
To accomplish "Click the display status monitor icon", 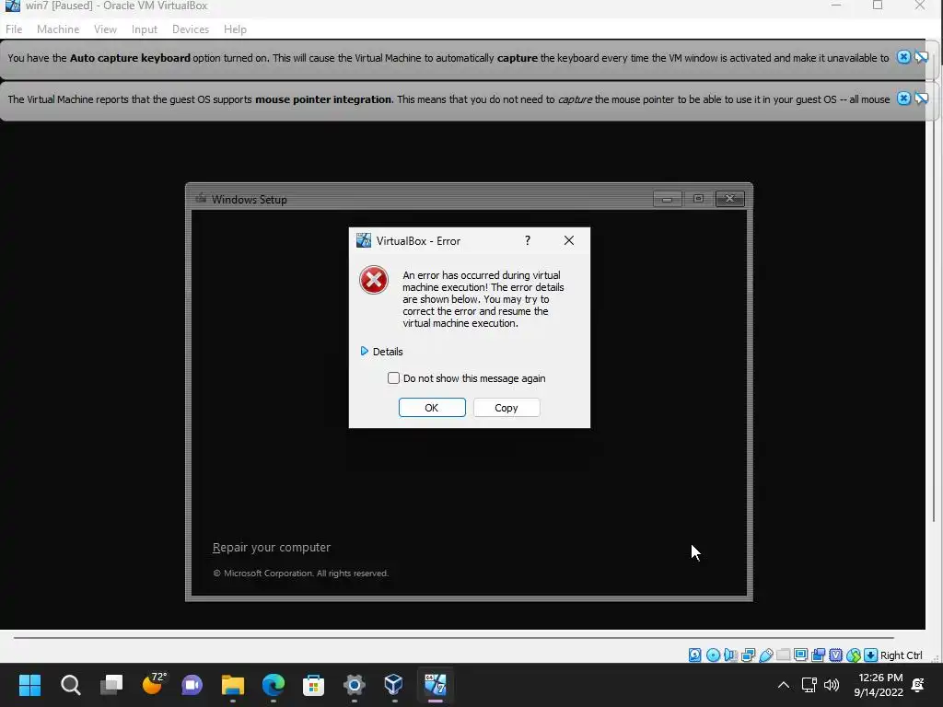I will pyautogui.click(x=800, y=655).
